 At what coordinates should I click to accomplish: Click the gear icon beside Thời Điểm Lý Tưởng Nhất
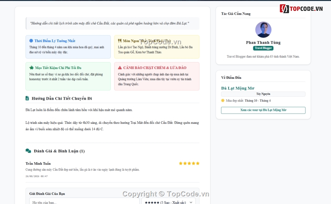tap(31, 40)
